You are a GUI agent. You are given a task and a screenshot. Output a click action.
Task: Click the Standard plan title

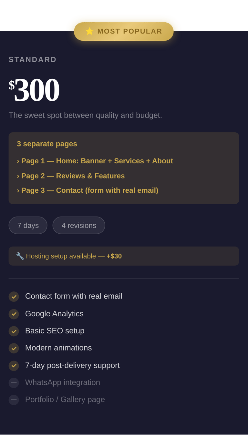point(33,60)
